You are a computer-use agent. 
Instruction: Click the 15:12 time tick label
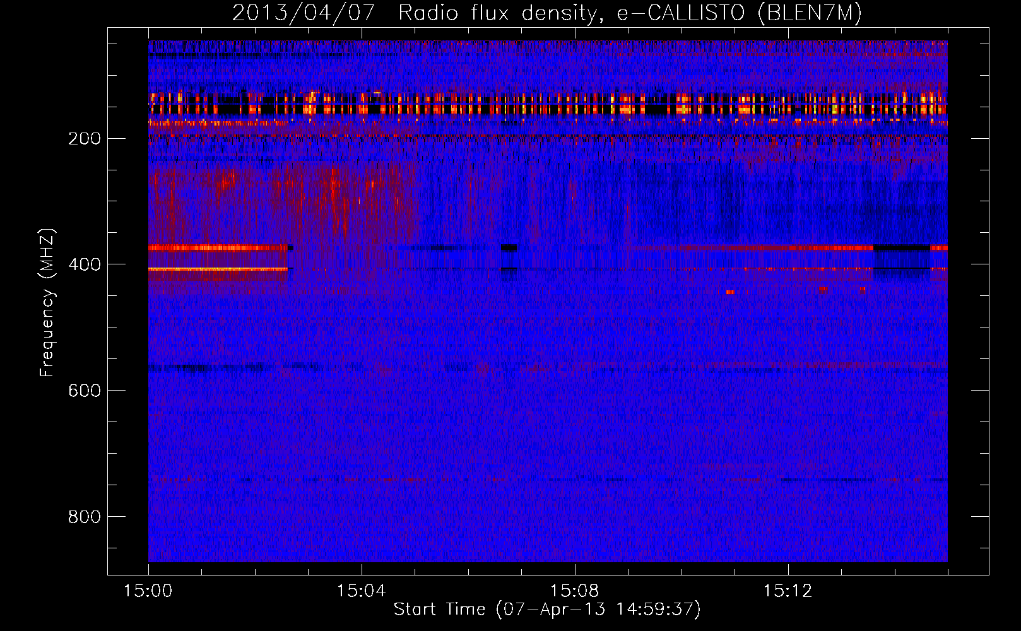[x=788, y=591]
